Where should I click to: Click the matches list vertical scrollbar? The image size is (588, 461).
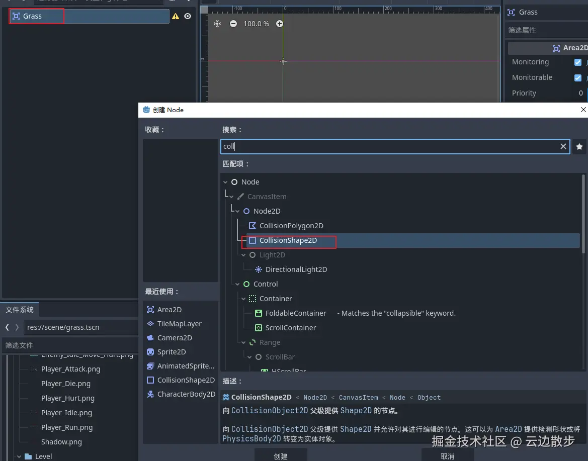[x=583, y=214]
